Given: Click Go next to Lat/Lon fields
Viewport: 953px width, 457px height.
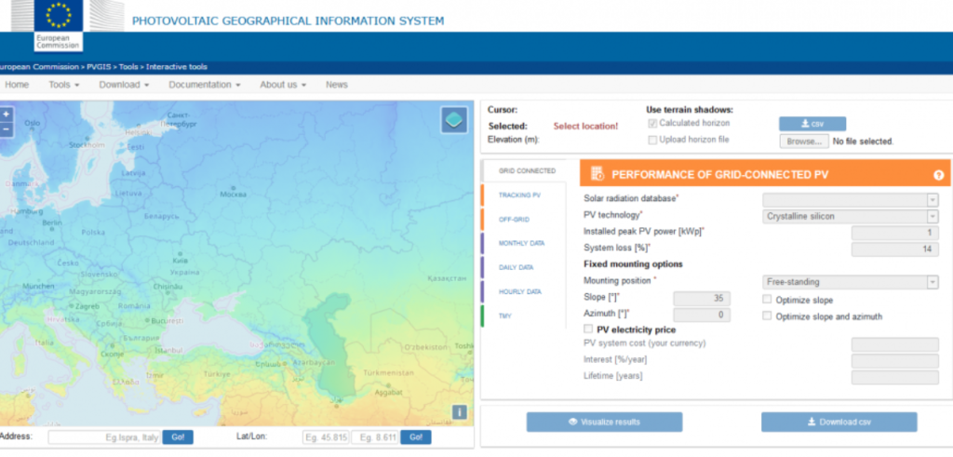Looking at the screenshot, I should [x=416, y=437].
